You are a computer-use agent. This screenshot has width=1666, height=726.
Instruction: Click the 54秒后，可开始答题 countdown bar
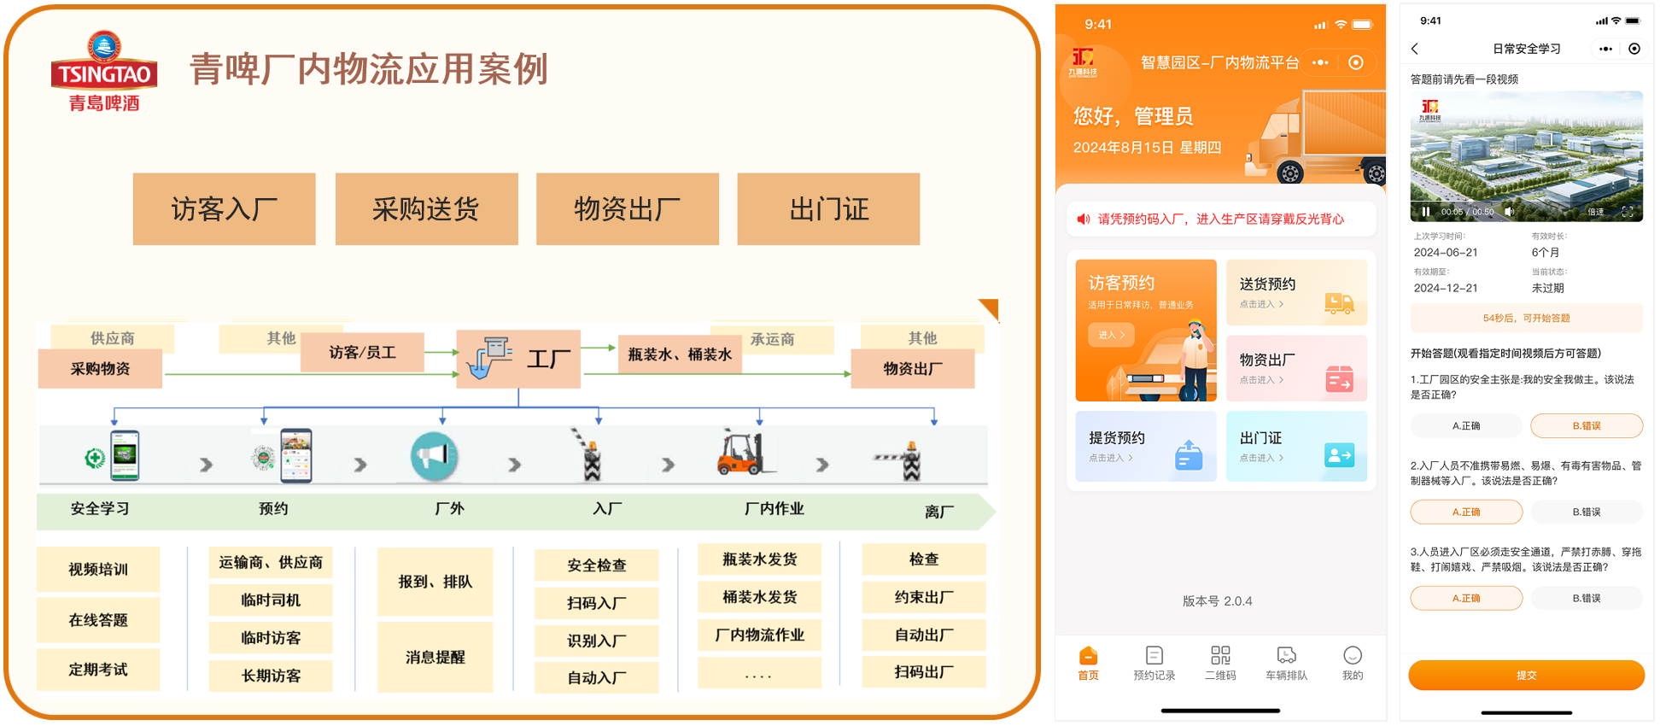point(1527,319)
